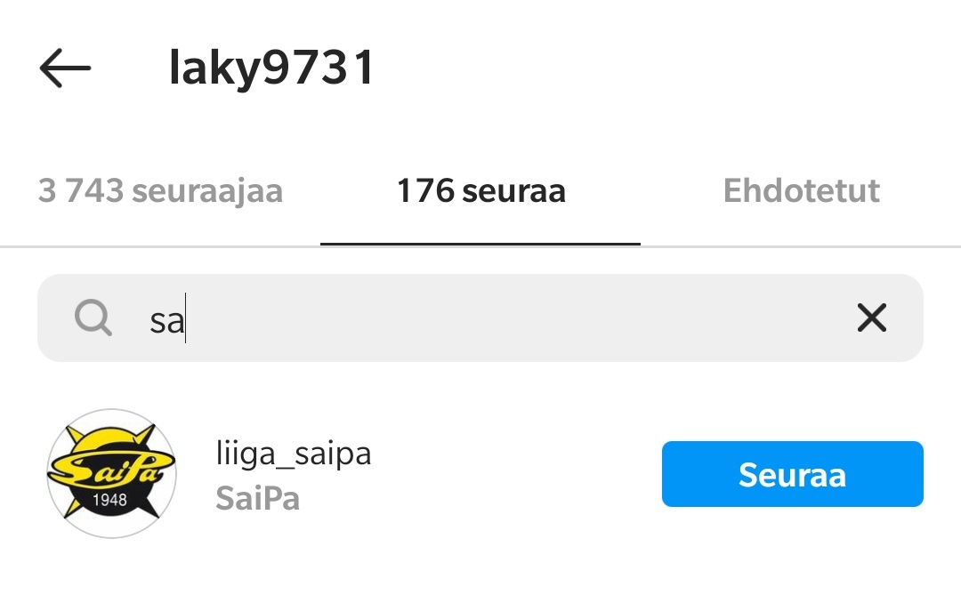Open the liiga_saipa username link
This screenshot has width=961, height=611.
294,454
